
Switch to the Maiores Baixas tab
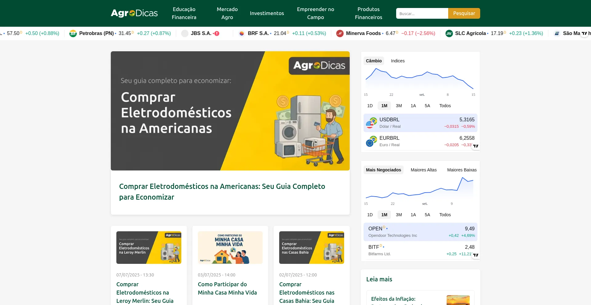(x=462, y=170)
